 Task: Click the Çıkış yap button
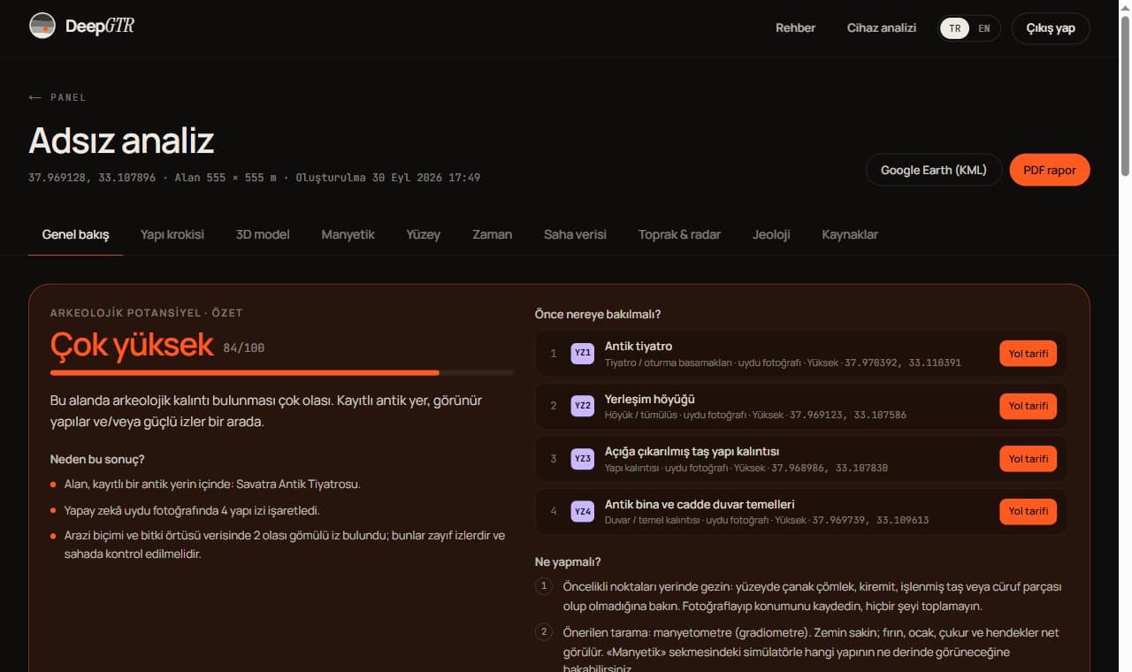[x=1051, y=28]
